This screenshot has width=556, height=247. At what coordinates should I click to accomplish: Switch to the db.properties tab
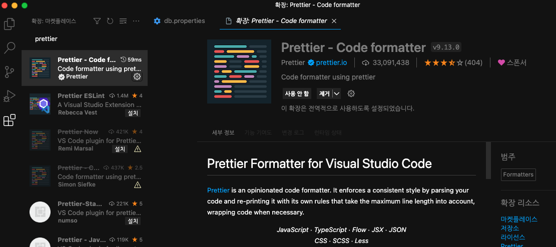pyautogui.click(x=179, y=21)
